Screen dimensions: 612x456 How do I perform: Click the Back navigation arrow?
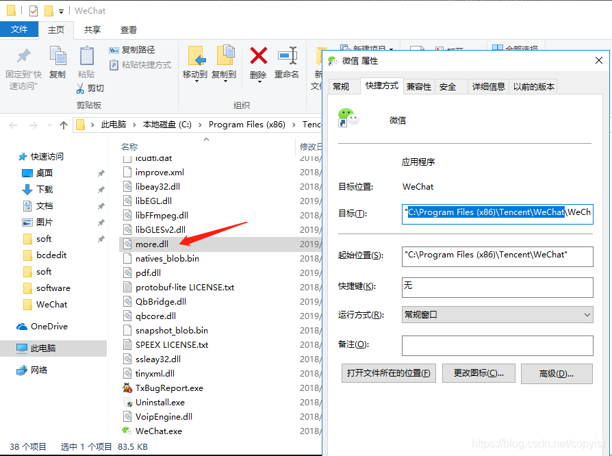(x=13, y=125)
